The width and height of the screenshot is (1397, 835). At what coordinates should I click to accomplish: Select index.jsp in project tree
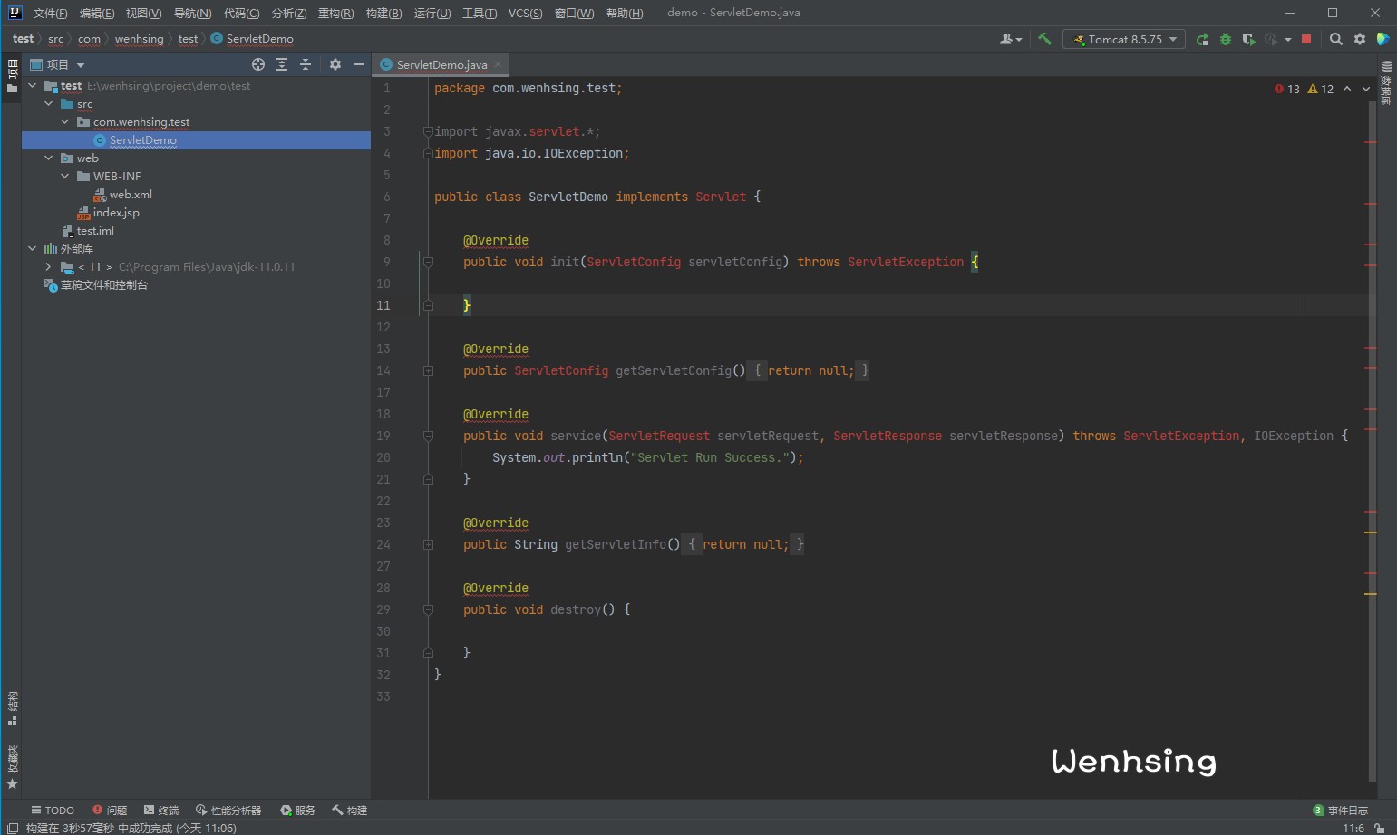(116, 212)
